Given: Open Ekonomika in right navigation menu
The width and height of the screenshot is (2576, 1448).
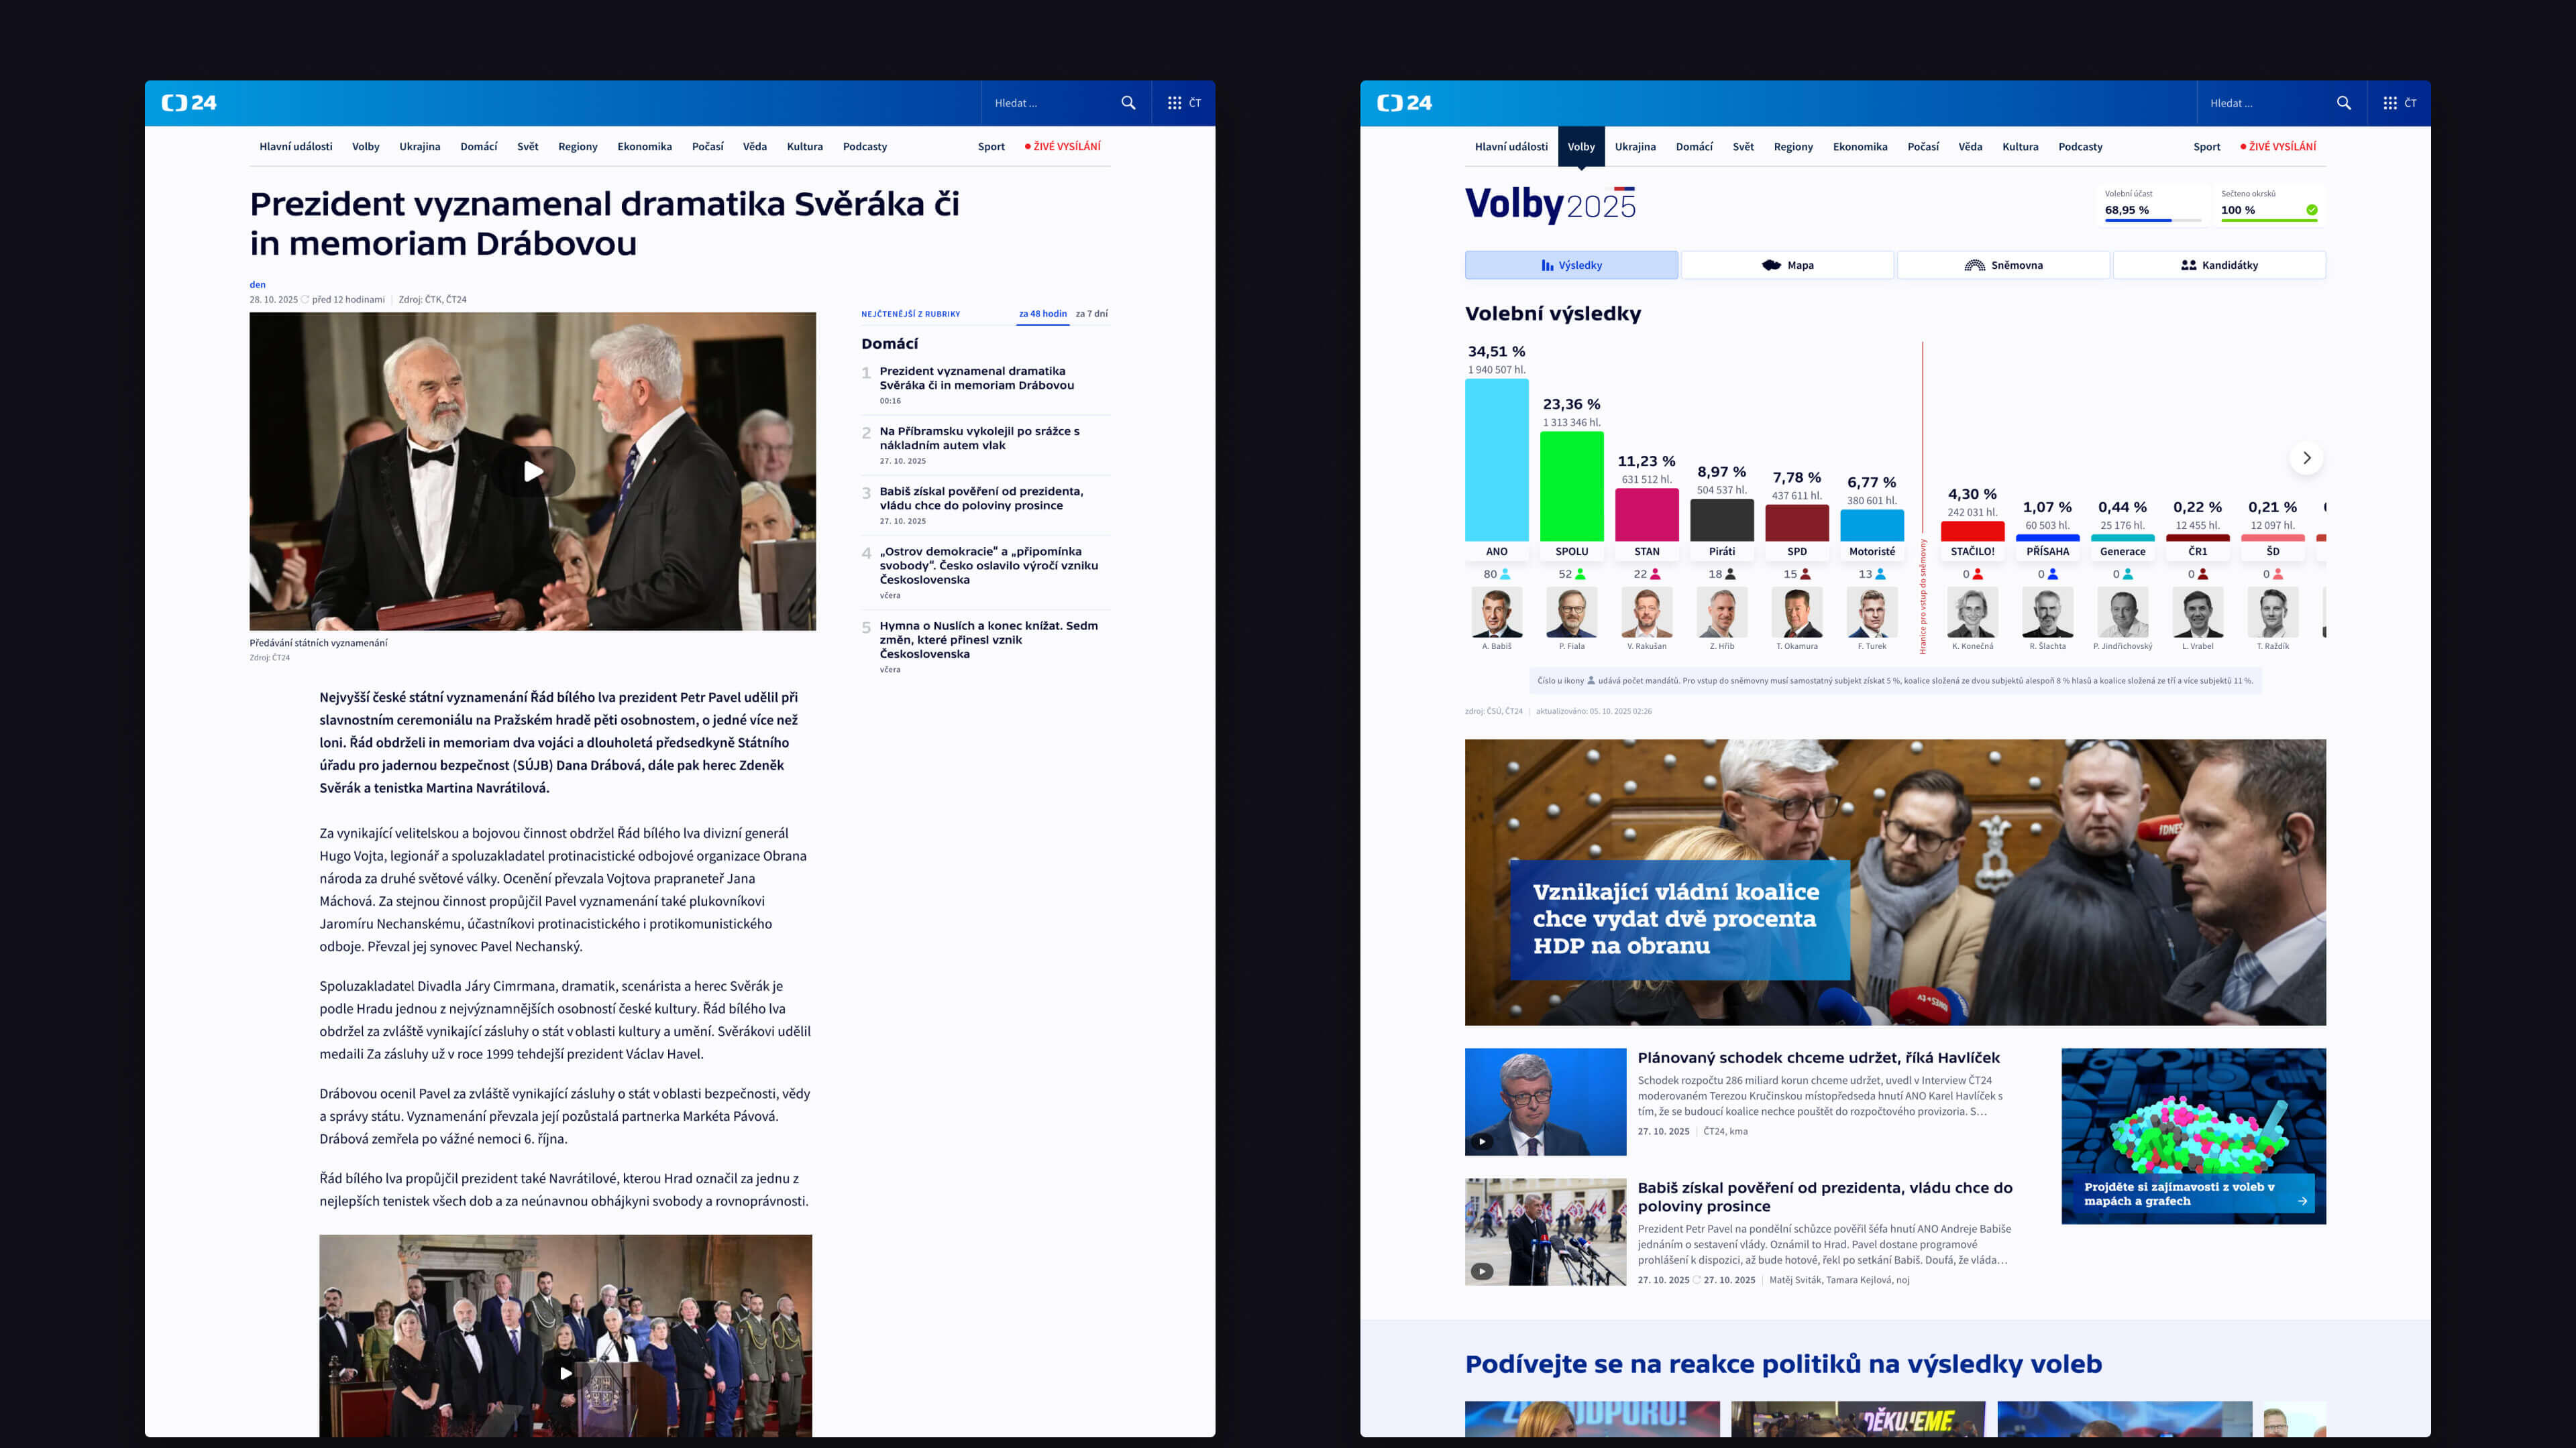Looking at the screenshot, I should point(1859,147).
